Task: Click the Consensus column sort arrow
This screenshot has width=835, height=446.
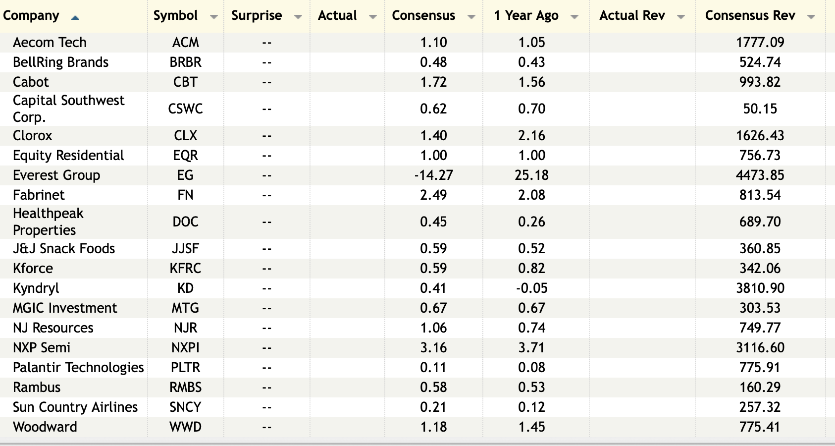Action: tap(471, 17)
